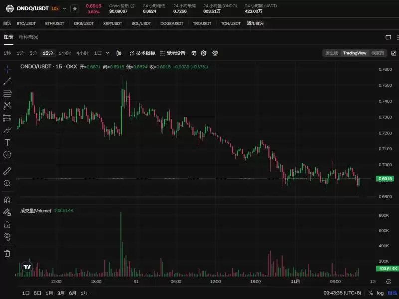Select the Text annotation tool
The height and width of the screenshot is (299, 399).
[7, 142]
